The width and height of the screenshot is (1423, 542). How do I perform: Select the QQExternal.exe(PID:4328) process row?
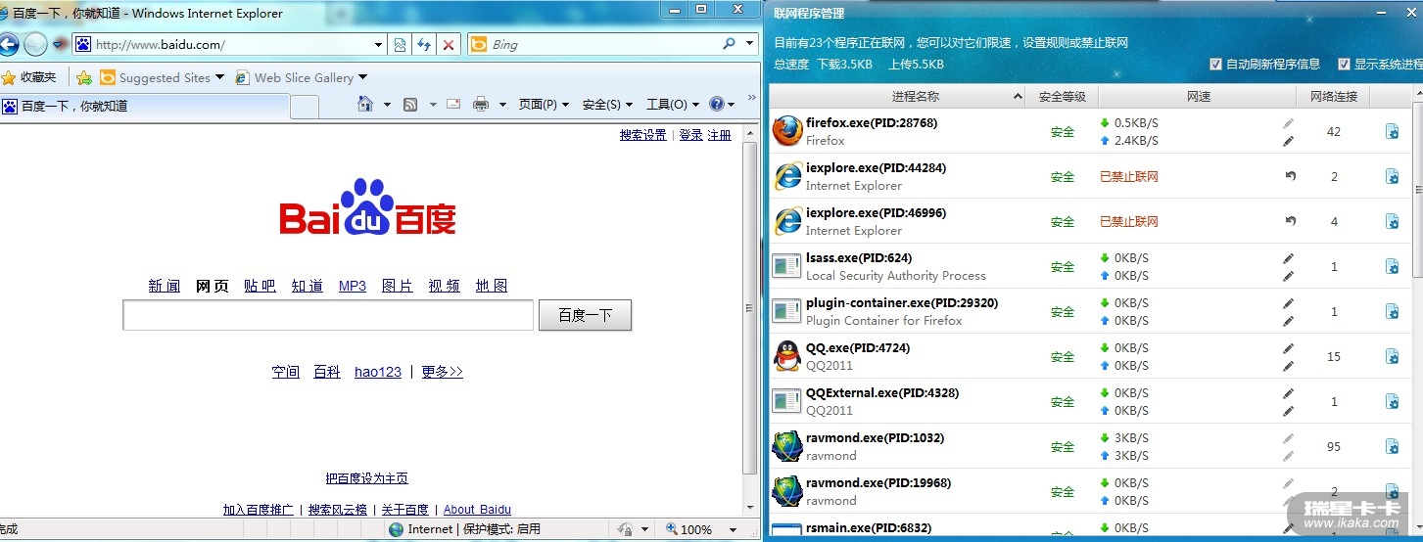click(x=1090, y=401)
